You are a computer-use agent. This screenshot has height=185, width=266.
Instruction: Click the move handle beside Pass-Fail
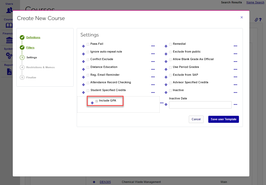83,46
